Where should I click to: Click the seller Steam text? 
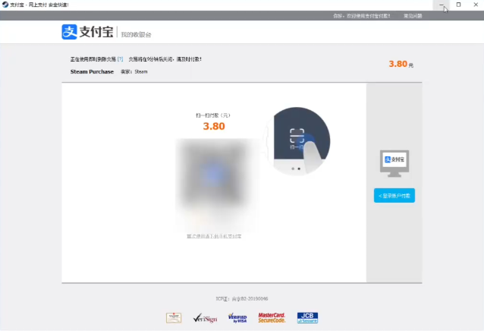pyautogui.click(x=134, y=71)
